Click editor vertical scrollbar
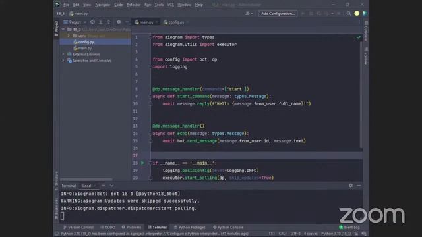The height and width of the screenshot is (237, 422). coord(361,94)
